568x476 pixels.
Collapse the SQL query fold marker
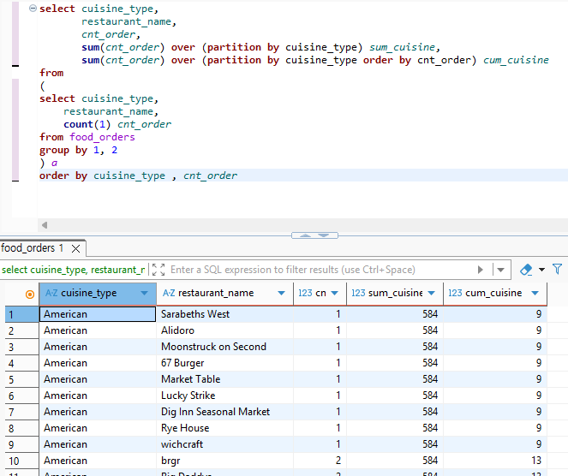[x=33, y=9]
